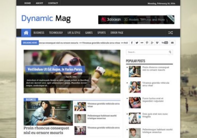Click the Breaking News label

click(x=30, y=43)
